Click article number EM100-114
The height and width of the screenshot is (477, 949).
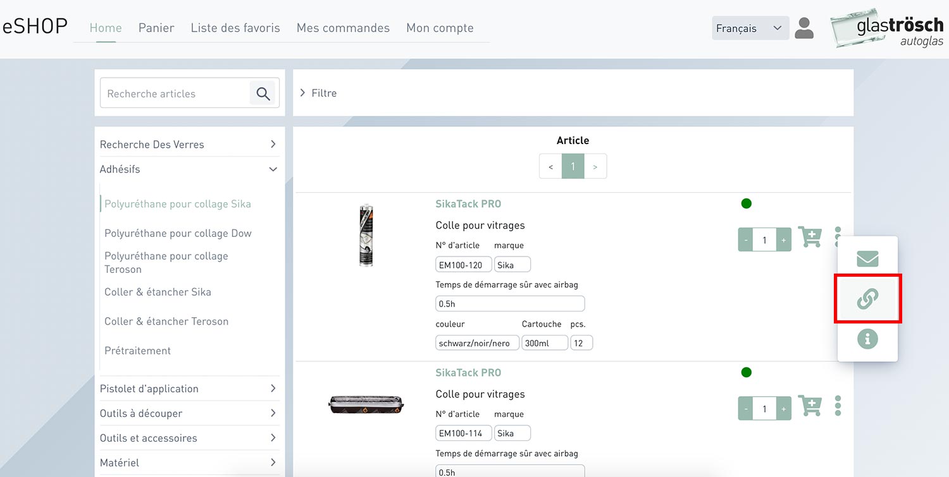[464, 433]
